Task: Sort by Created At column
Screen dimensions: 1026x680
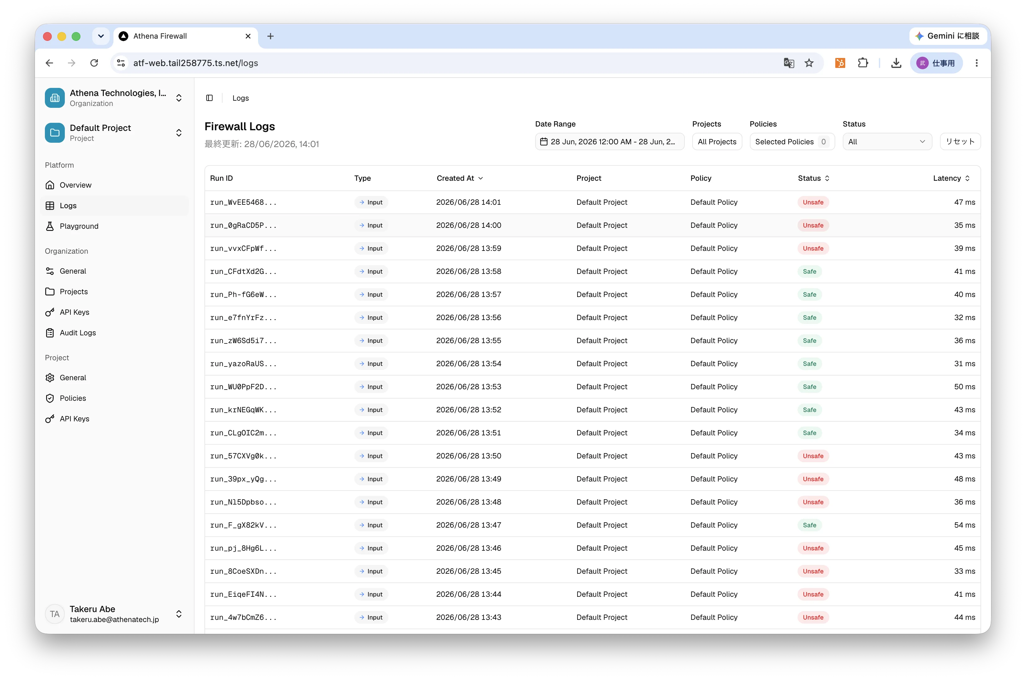Action: pyautogui.click(x=460, y=178)
